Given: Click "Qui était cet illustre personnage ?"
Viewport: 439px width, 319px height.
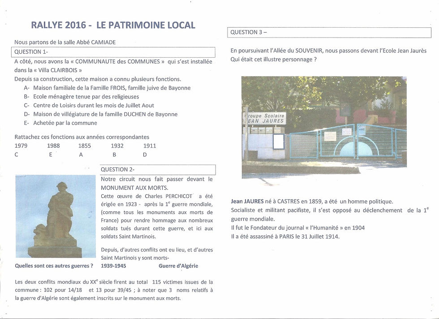Looking at the screenshot, I should coord(274,60).
